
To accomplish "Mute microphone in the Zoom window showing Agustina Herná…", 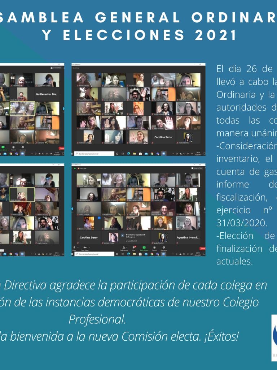I will (x=74, y=248).
